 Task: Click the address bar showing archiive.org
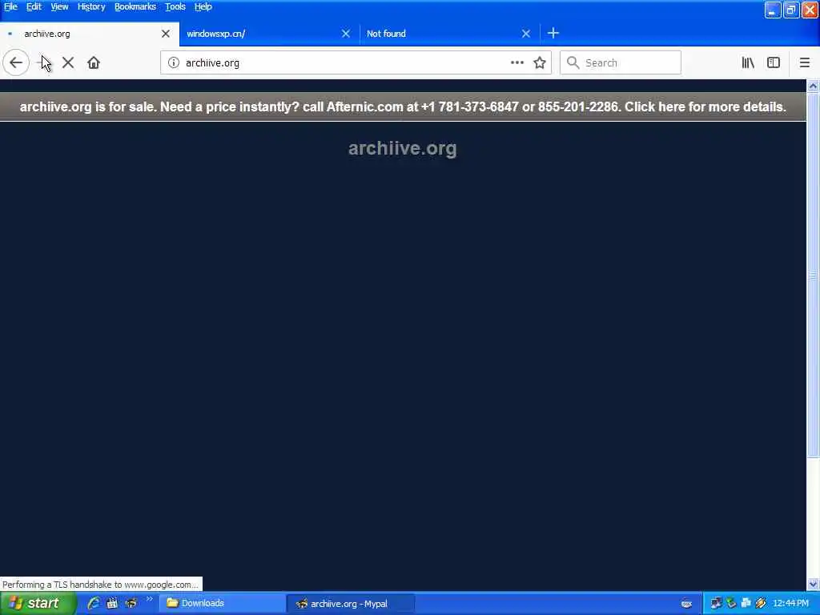pos(345,62)
